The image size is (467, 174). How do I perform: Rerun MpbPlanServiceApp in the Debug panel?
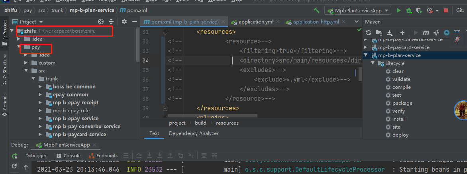click(14, 156)
